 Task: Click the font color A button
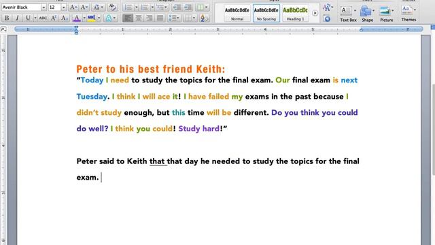tap(77, 18)
